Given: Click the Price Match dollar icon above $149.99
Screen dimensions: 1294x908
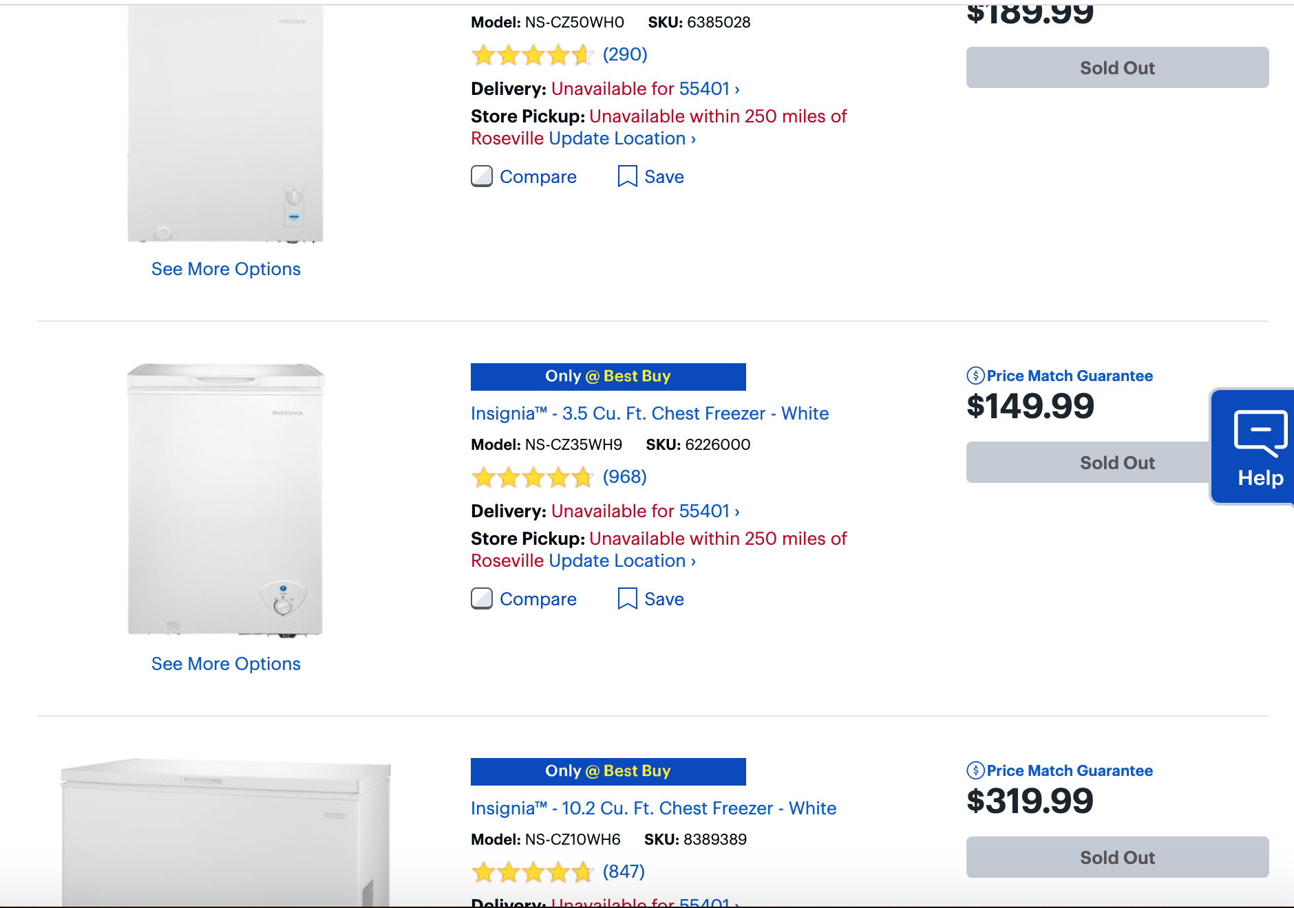Looking at the screenshot, I should [x=975, y=376].
